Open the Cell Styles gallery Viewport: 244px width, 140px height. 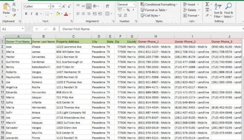pyautogui.click(x=150, y=16)
